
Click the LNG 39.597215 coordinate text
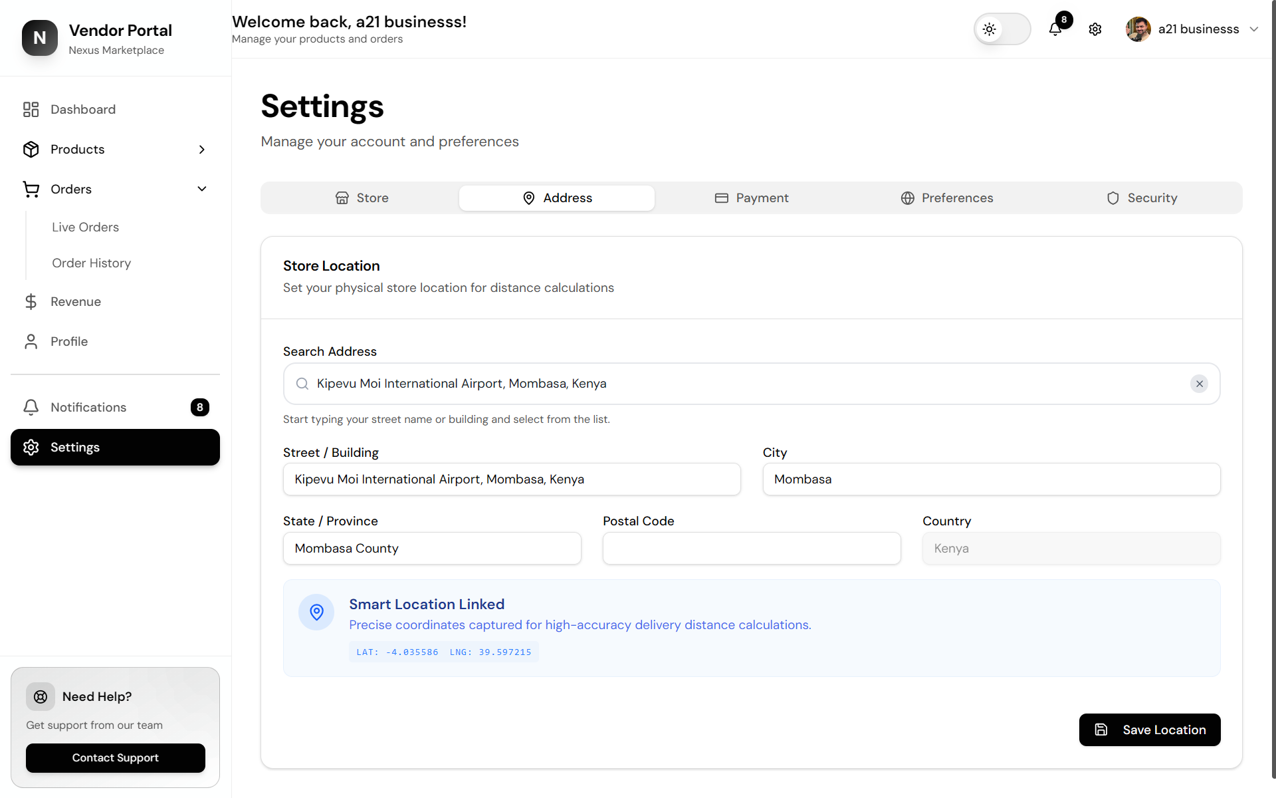490,652
